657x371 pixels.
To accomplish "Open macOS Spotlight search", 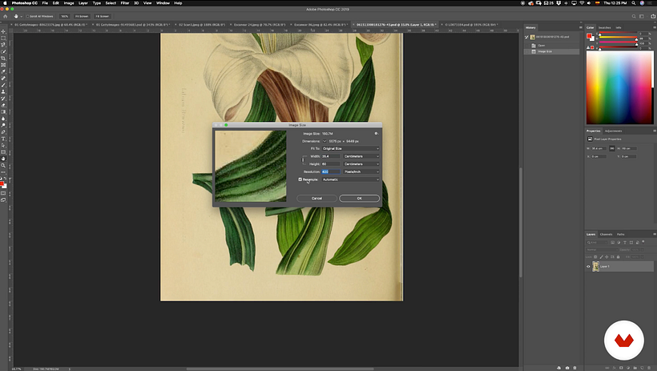I will tap(634, 3).
